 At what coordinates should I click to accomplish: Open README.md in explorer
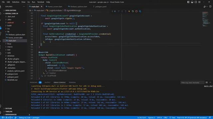click(15, 80)
